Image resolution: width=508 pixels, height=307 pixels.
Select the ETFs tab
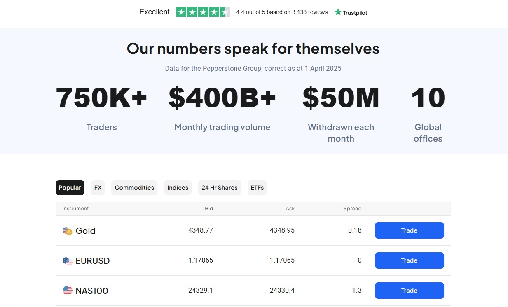coord(257,188)
